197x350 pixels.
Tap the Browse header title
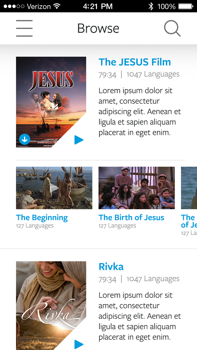98,28
